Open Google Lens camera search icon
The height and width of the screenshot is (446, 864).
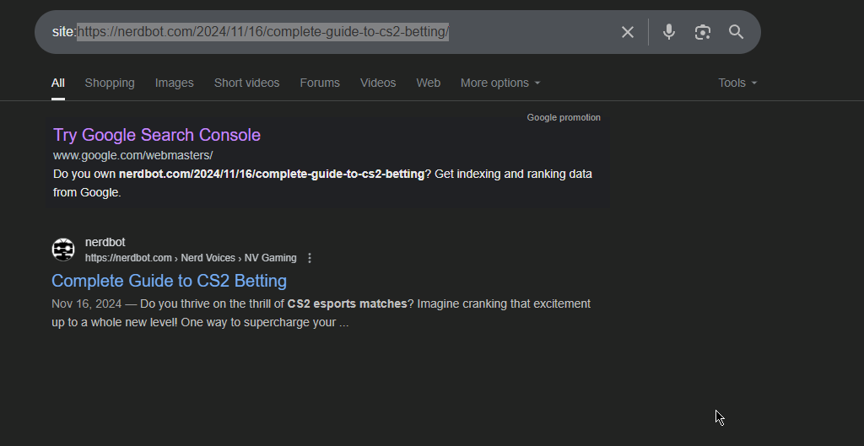click(703, 32)
